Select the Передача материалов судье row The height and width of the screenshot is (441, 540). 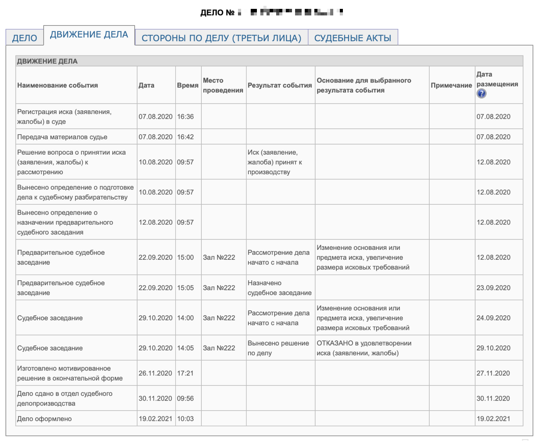coord(269,137)
